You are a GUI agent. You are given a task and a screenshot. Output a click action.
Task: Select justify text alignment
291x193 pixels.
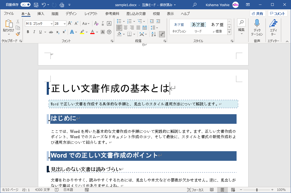click(x=138, y=28)
